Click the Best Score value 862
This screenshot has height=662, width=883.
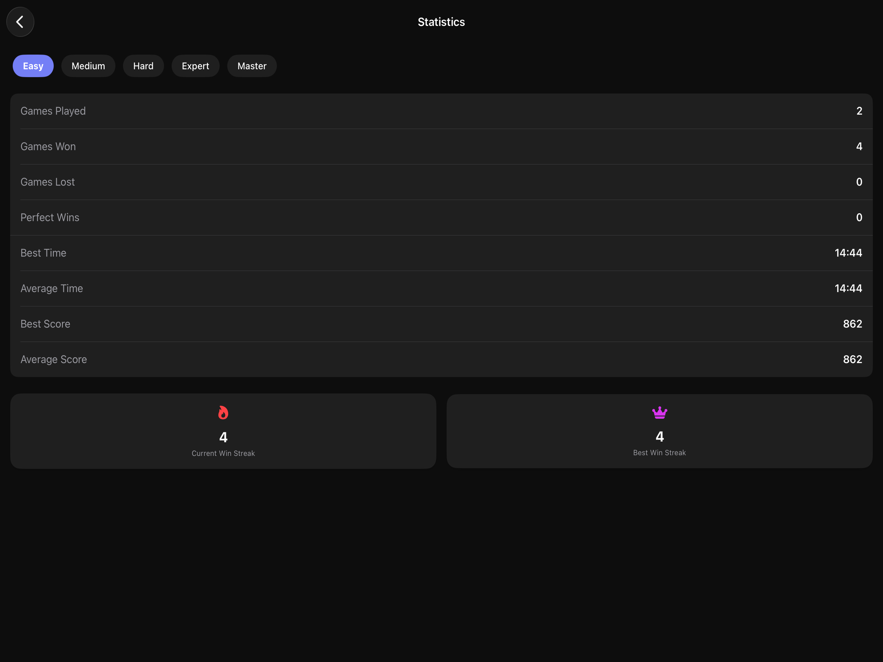click(x=852, y=324)
